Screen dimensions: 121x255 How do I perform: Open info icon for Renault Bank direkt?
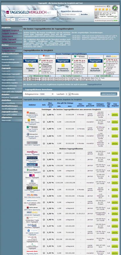(44, 122)
